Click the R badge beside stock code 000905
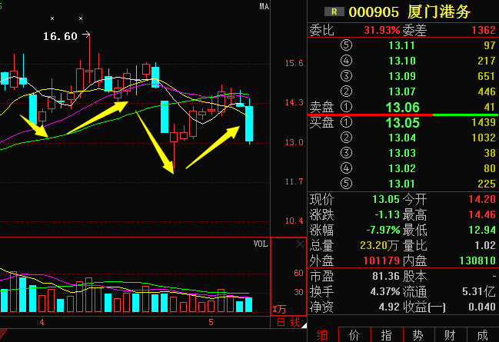 [334, 12]
